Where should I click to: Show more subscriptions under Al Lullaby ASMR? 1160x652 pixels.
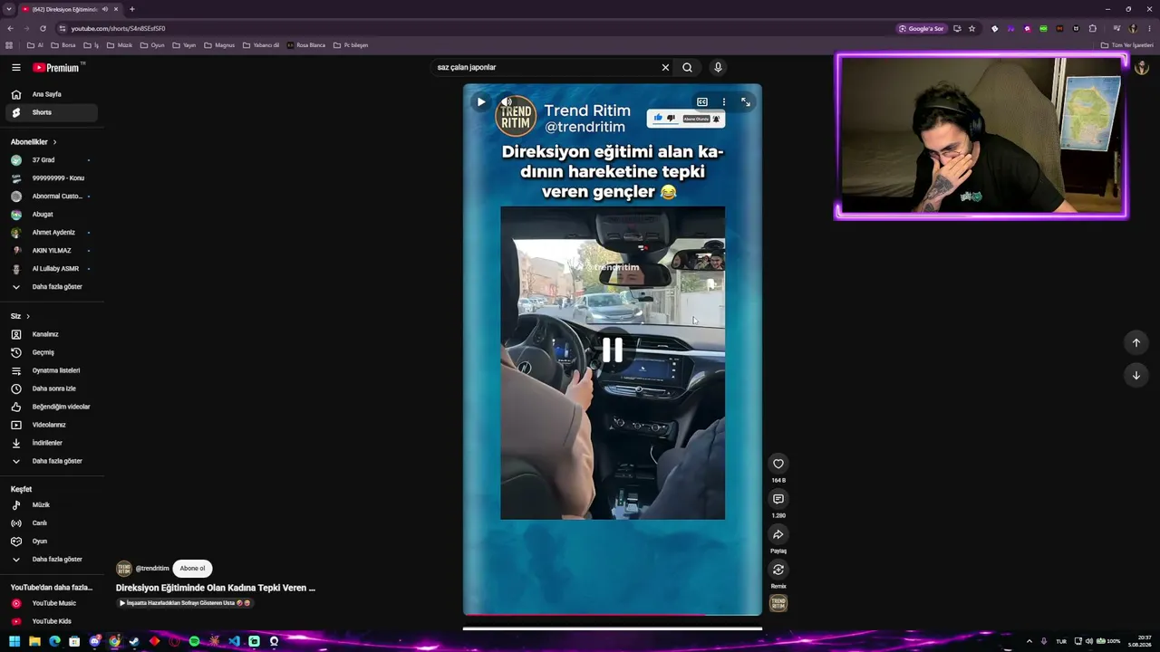pyautogui.click(x=52, y=287)
